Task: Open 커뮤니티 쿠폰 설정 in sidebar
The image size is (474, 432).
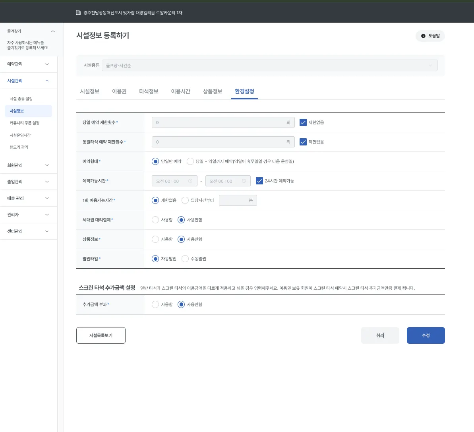Action: (25, 123)
